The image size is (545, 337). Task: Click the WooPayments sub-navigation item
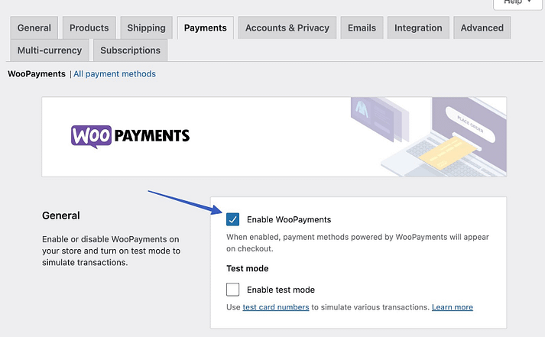click(36, 74)
